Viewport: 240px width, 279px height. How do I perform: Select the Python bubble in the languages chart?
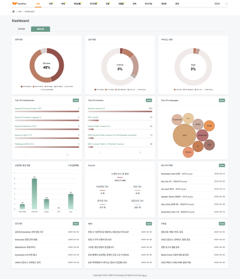[x=188, y=152]
